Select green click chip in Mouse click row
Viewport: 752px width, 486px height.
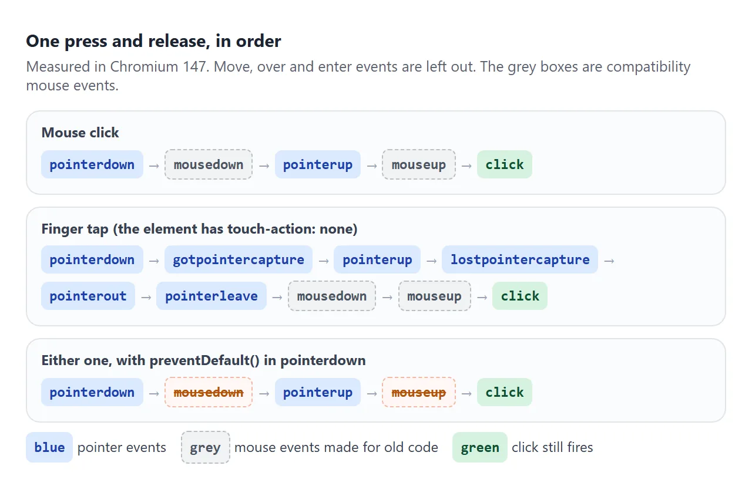coord(505,164)
